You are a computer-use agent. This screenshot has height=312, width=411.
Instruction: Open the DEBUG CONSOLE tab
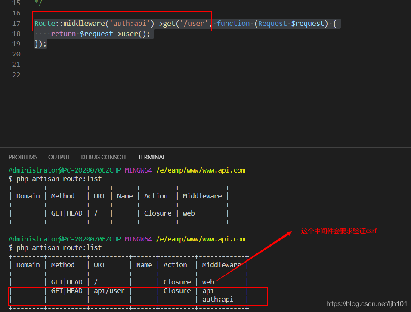click(x=104, y=157)
